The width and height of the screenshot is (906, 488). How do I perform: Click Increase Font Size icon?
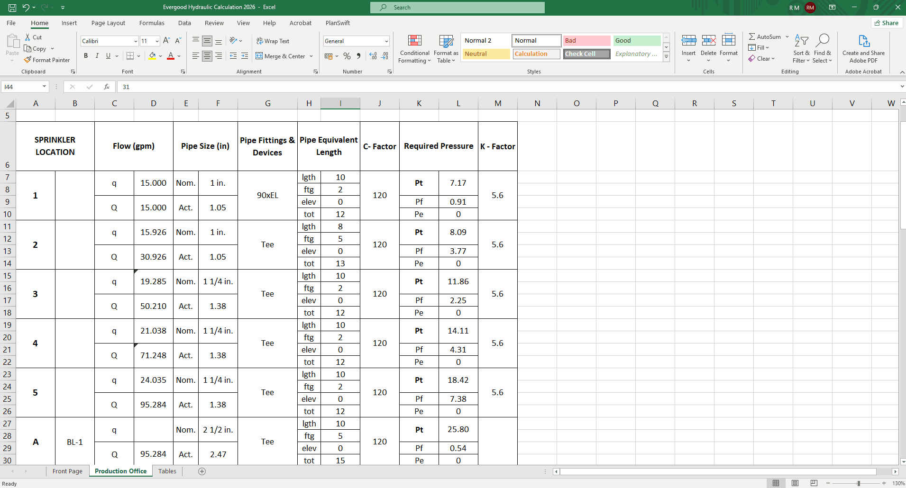click(166, 41)
